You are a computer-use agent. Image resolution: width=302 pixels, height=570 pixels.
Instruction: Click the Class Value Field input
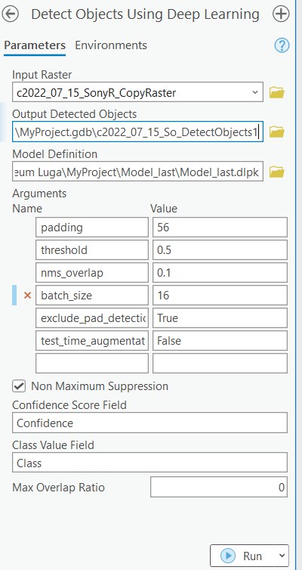[149, 463]
